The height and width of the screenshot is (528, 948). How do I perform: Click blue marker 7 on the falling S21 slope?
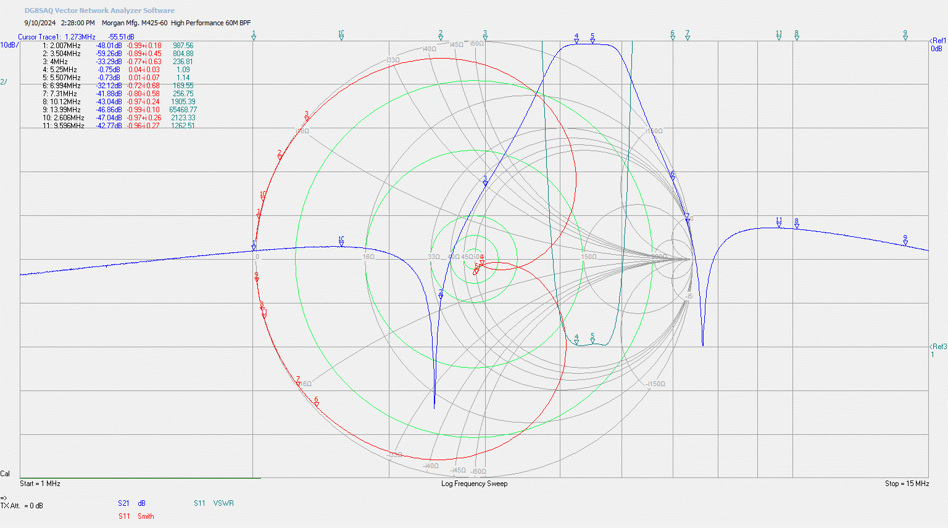[688, 218]
